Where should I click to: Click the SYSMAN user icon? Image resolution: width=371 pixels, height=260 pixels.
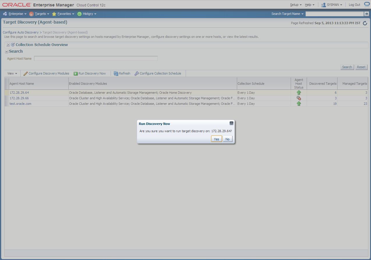[x=324, y=5]
